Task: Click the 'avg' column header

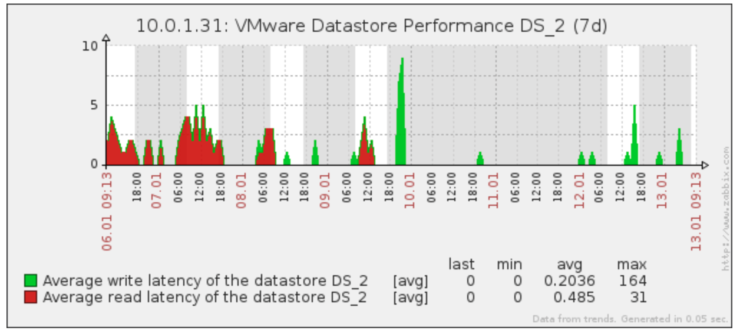Action: point(569,265)
